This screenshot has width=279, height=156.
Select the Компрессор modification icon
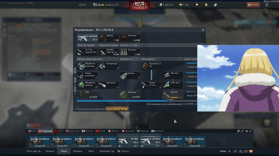point(102,66)
